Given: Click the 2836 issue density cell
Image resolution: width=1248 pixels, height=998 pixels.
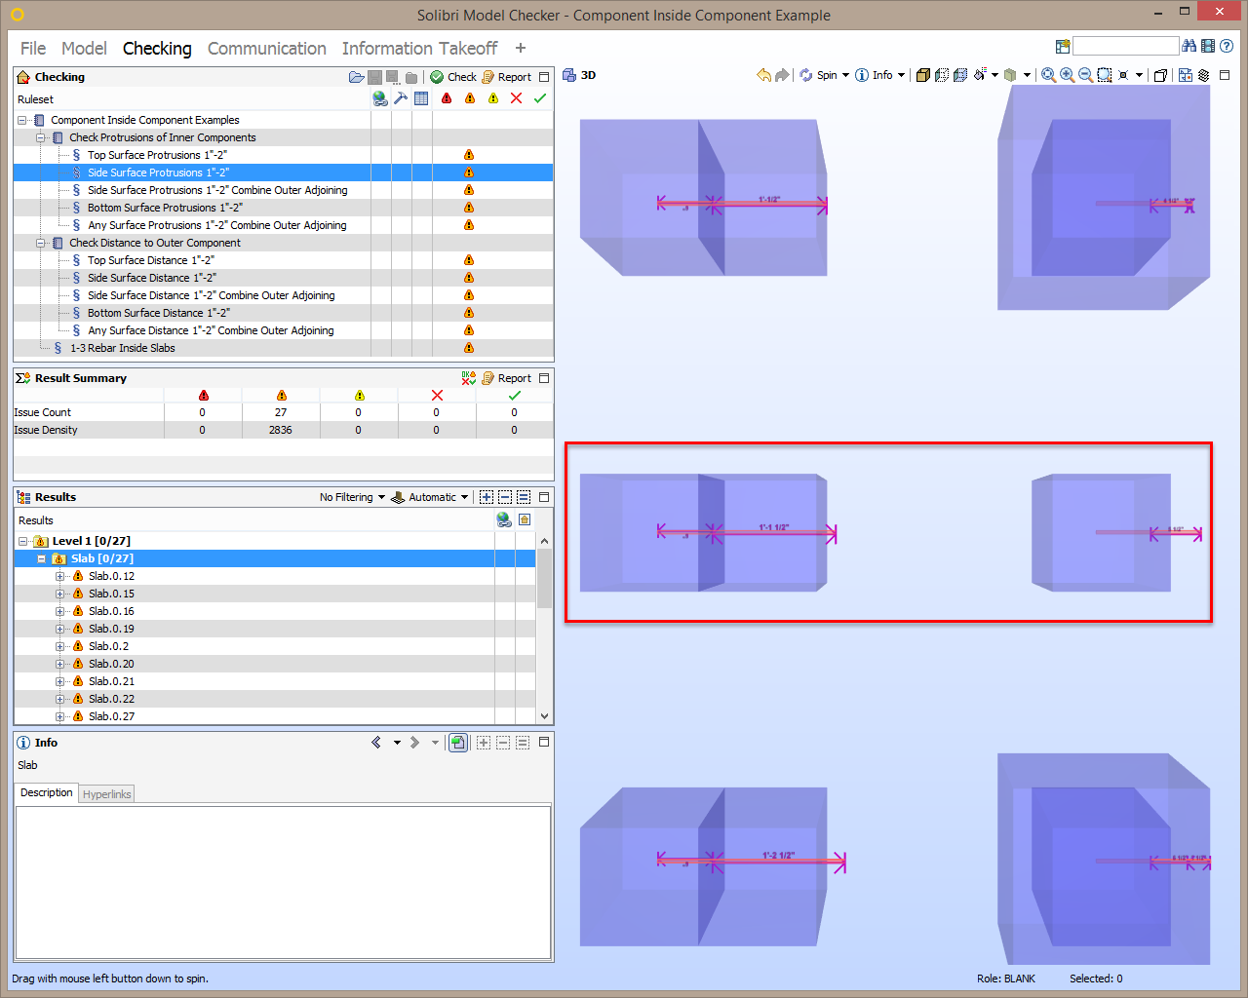Looking at the screenshot, I should 281,431.
